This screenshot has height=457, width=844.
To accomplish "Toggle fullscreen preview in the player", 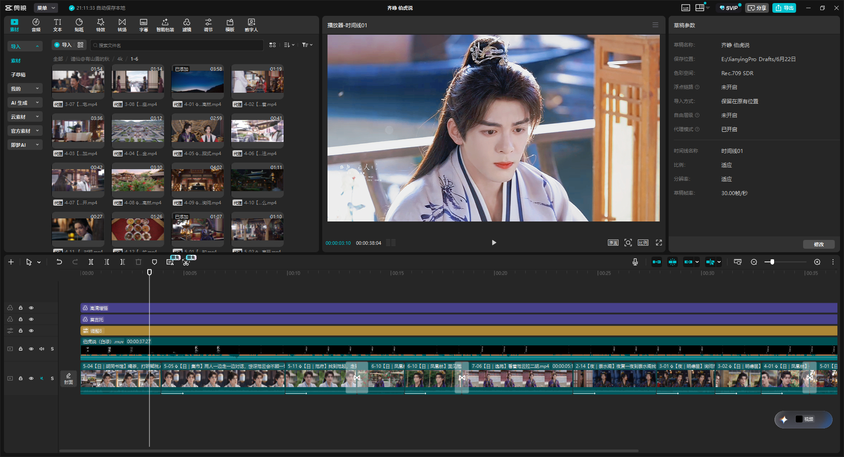I will click(659, 243).
